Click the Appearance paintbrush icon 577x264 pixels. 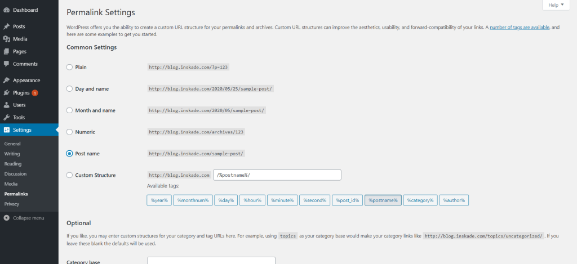pos(6,80)
